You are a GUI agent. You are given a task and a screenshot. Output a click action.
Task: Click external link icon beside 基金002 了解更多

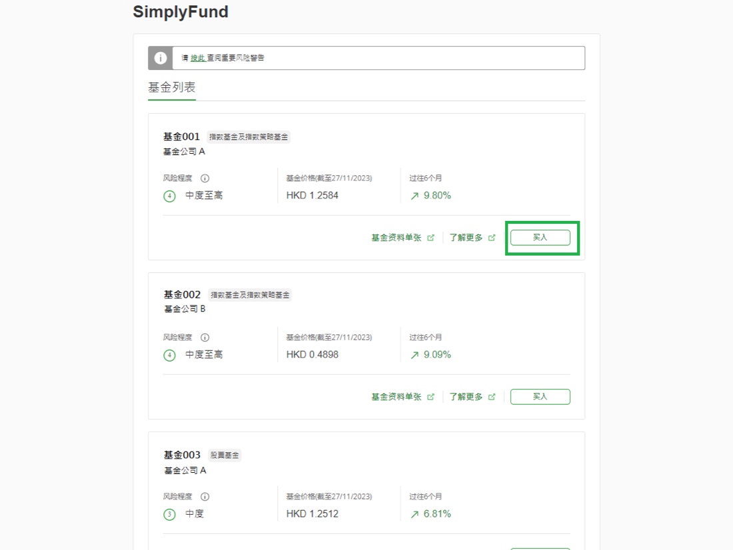coord(492,397)
